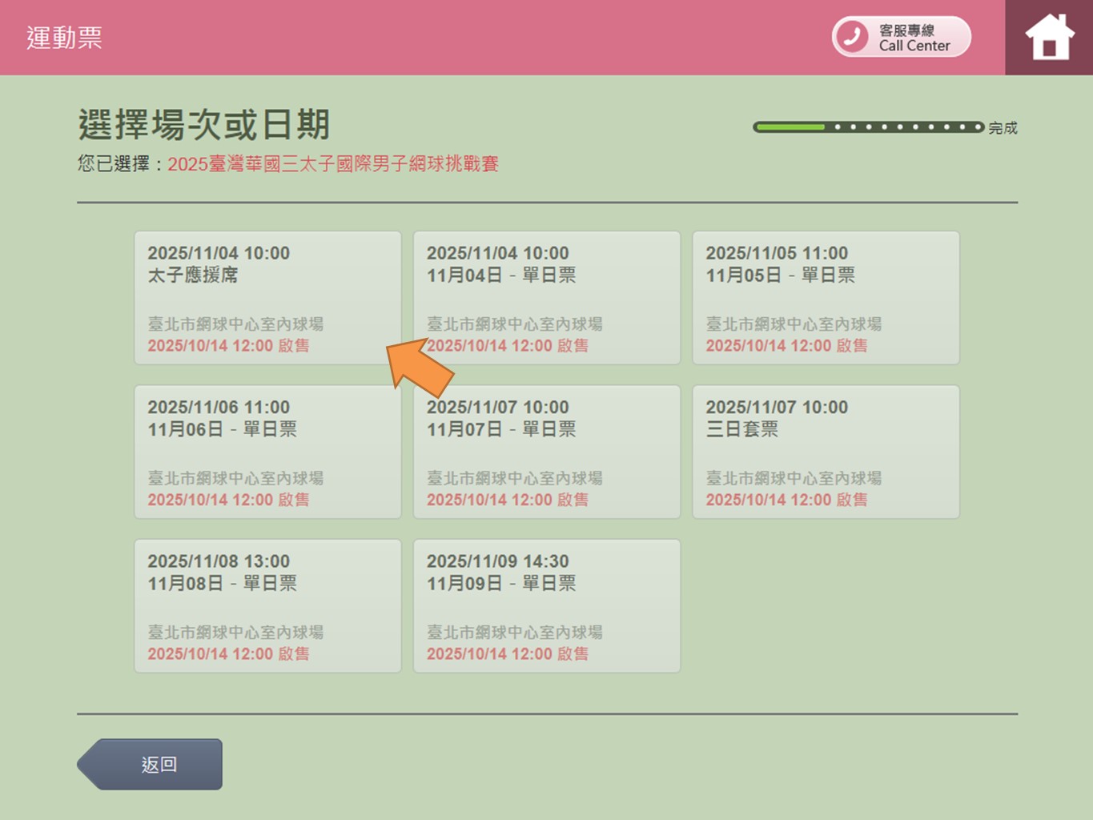Tap the phone icon for customer service

[x=852, y=37]
